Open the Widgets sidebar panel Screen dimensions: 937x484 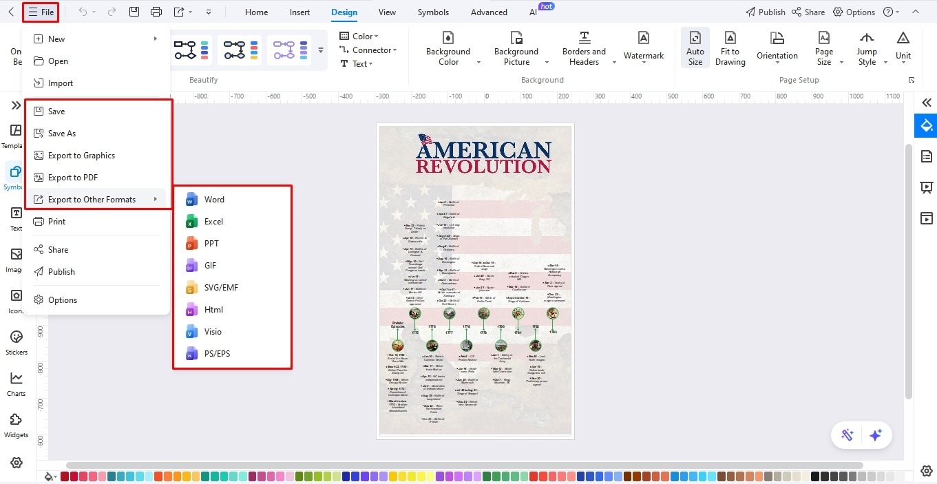17,425
